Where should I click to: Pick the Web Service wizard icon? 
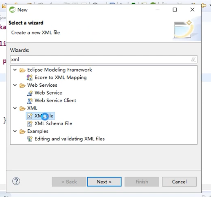click(x=30, y=93)
